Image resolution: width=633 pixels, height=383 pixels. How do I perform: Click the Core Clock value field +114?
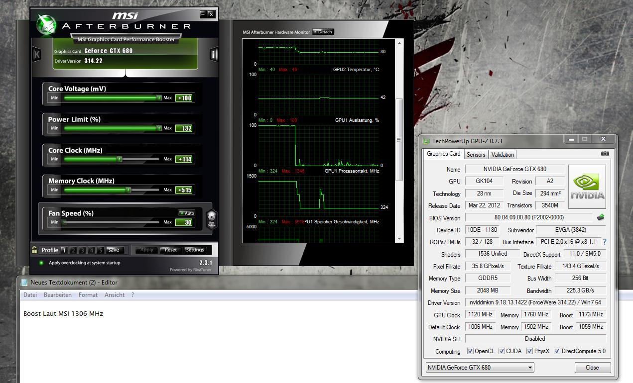tap(184, 159)
